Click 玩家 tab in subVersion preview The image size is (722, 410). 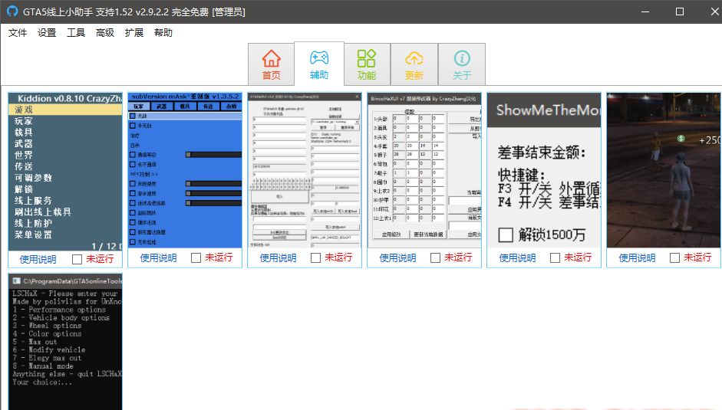pyautogui.click(x=139, y=107)
